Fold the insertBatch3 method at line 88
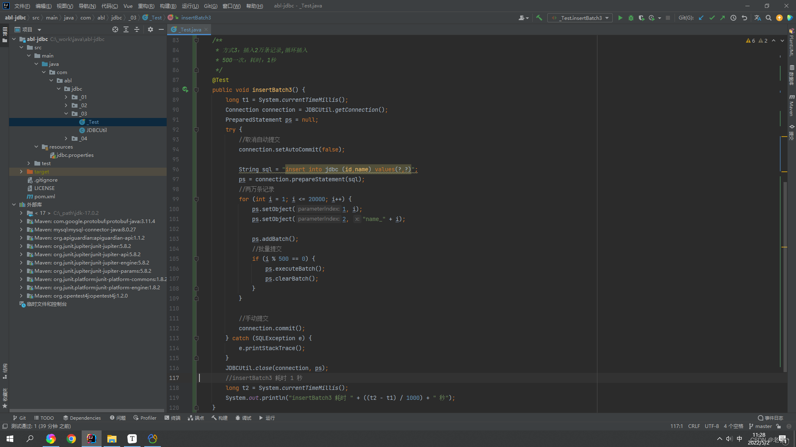The width and height of the screenshot is (796, 447). 196,90
